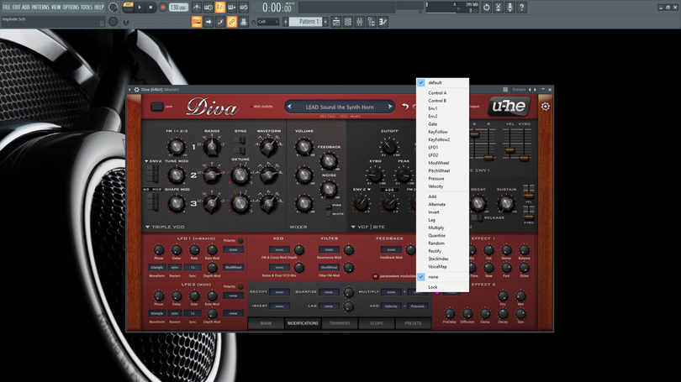Viewport: 681px width, 382px height.
Task: Open LFO 1 Waveform triangle dropdown
Action: tap(156, 267)
